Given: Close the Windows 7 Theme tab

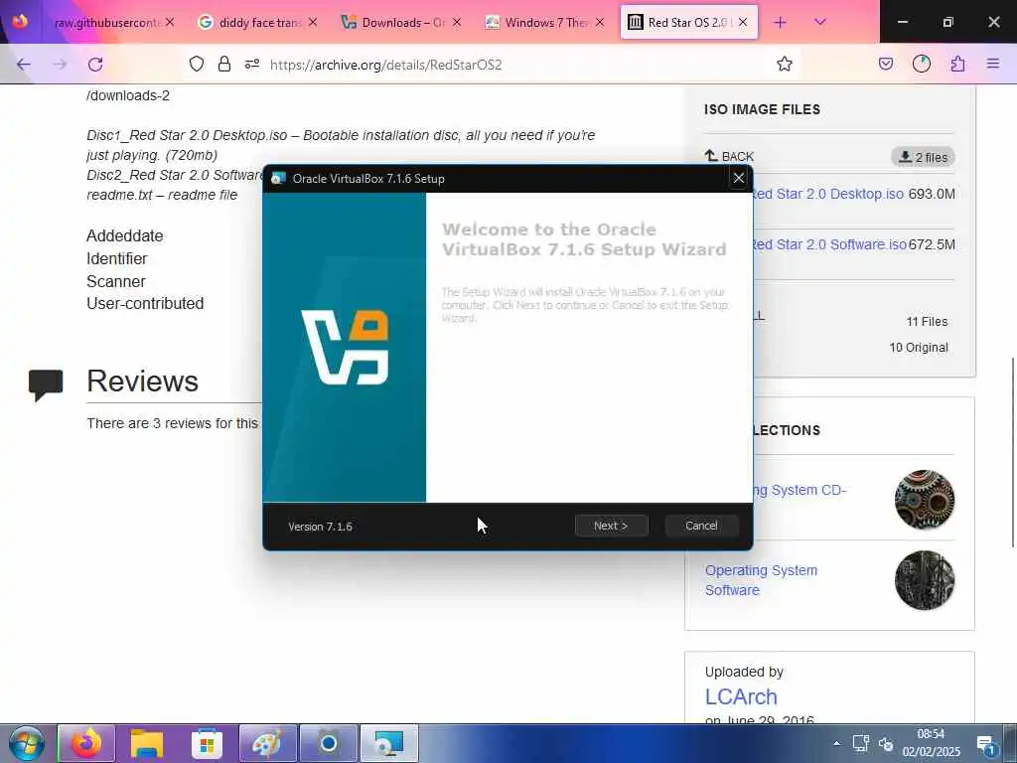Looking at the screenshot, I should 600,22.
